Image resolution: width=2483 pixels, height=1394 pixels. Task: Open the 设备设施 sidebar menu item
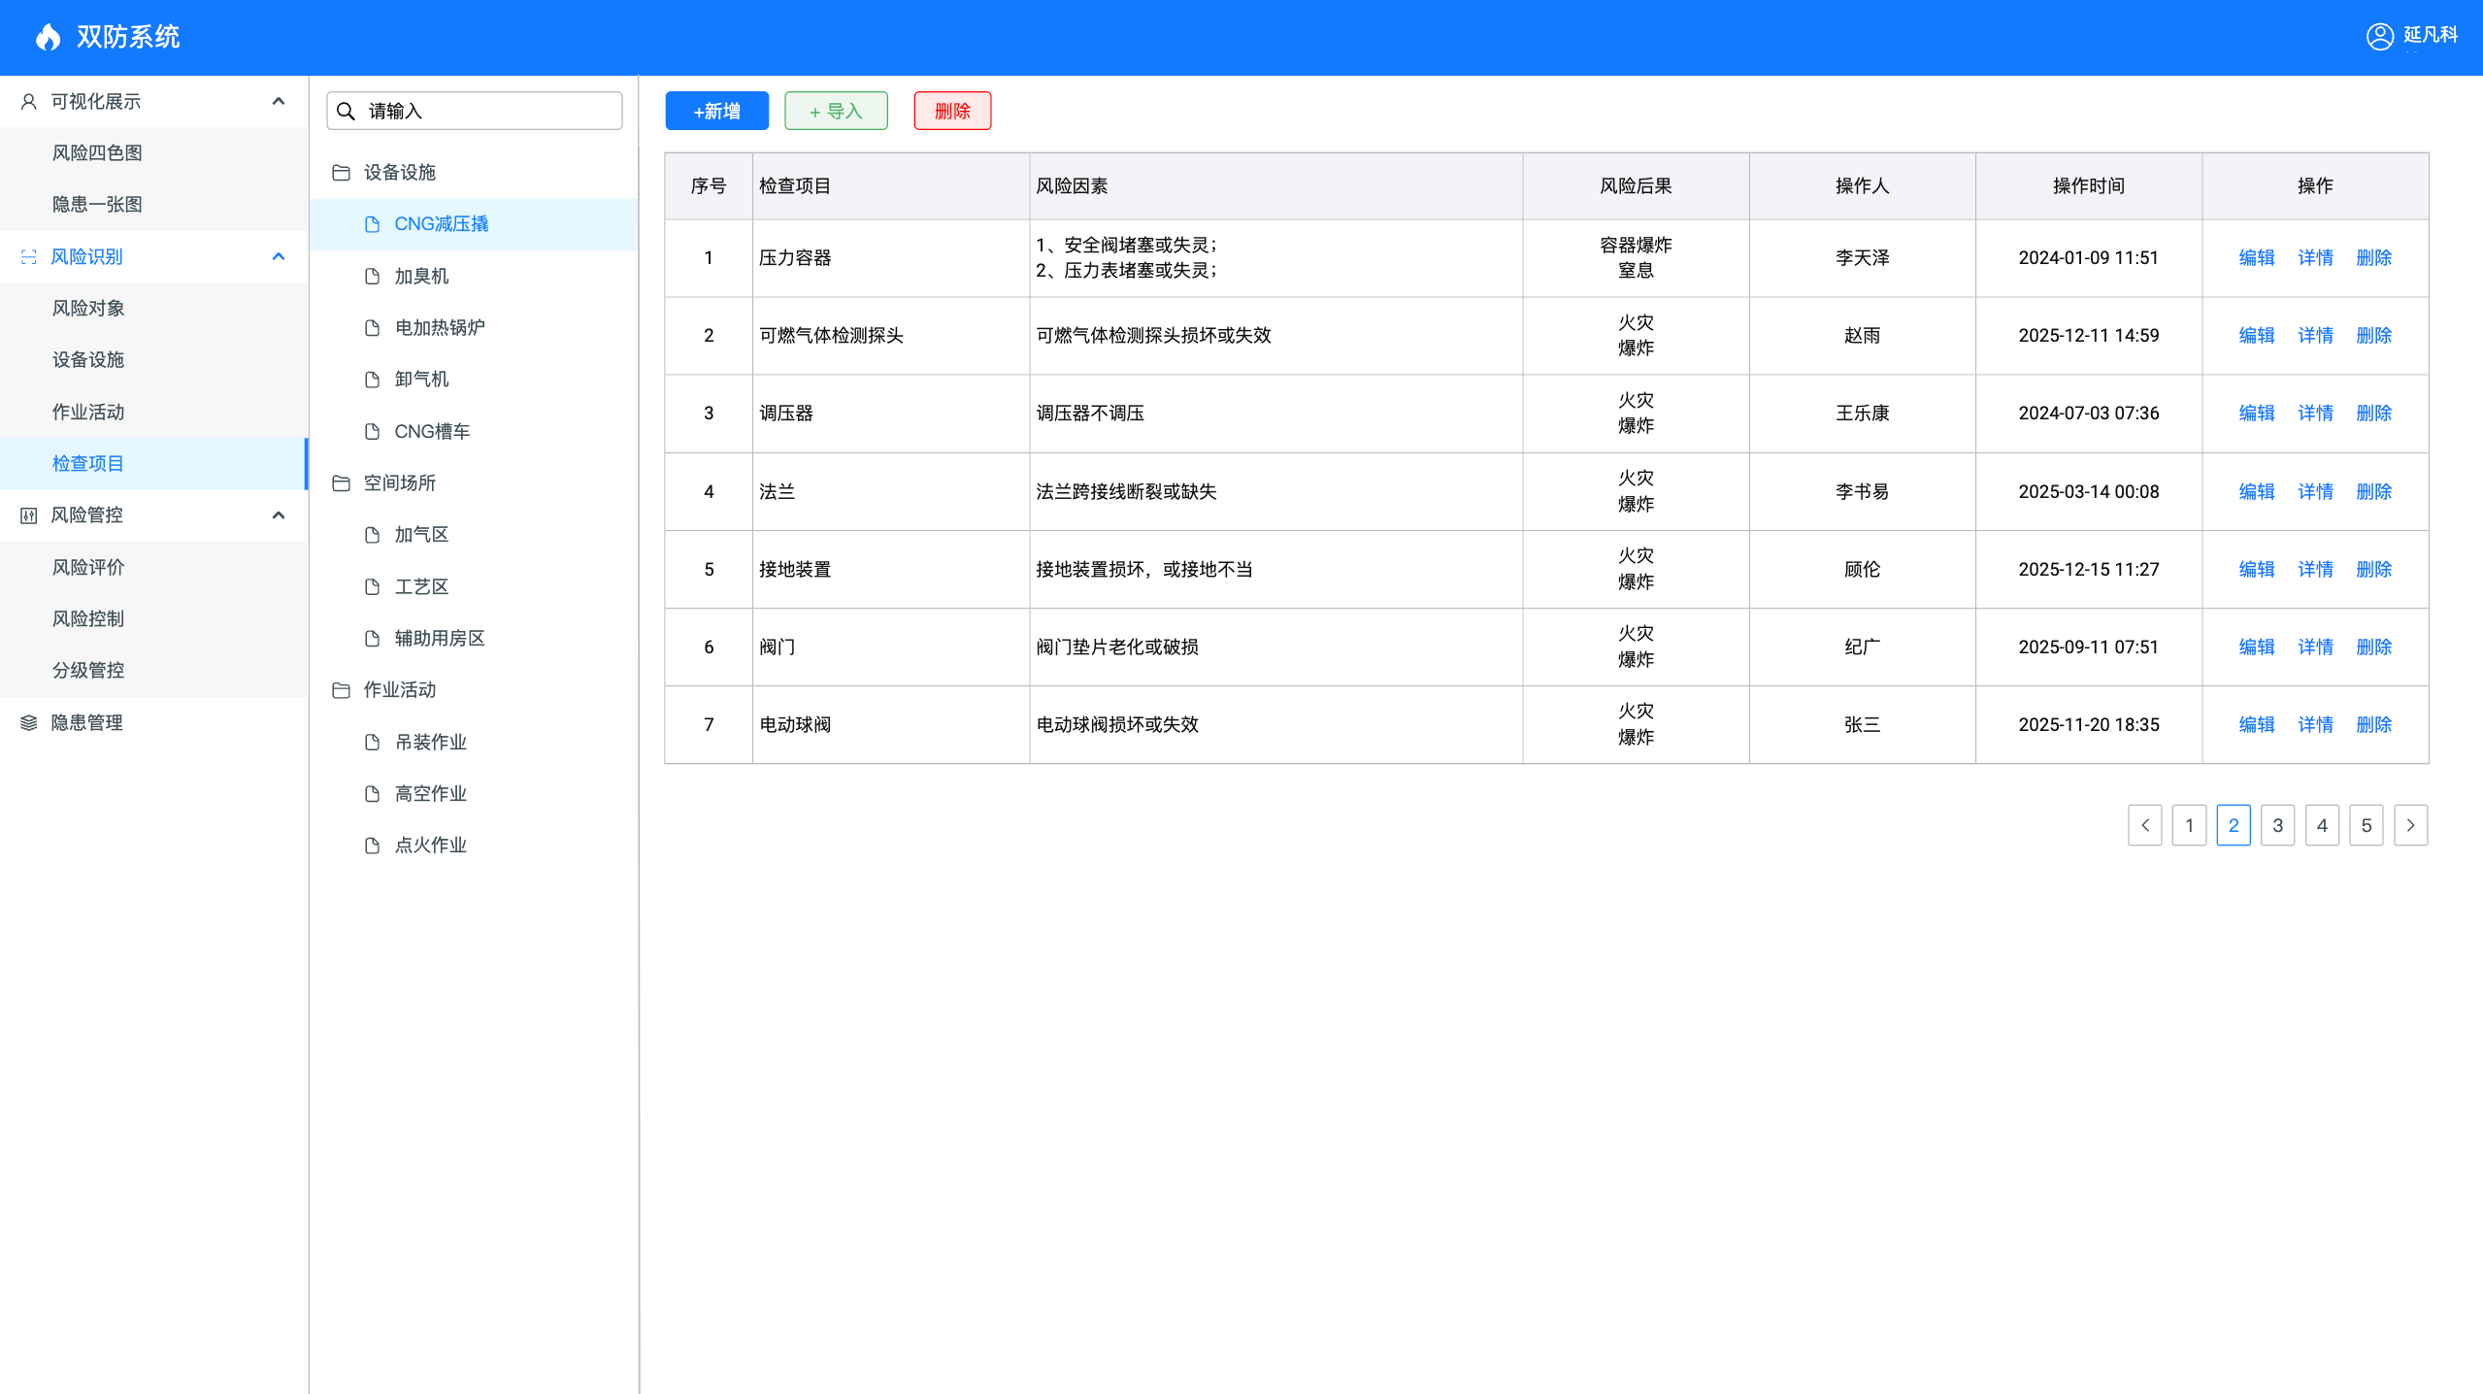88,360
